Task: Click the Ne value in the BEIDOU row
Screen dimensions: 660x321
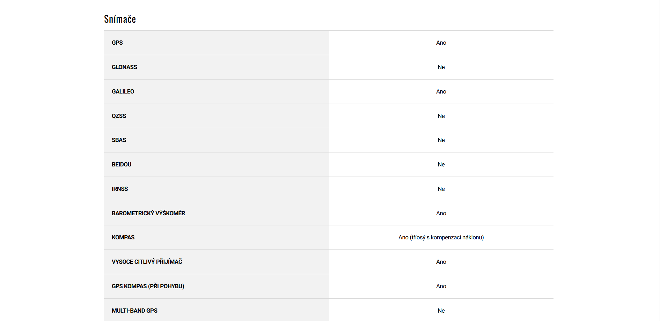Action: (441, 164)
